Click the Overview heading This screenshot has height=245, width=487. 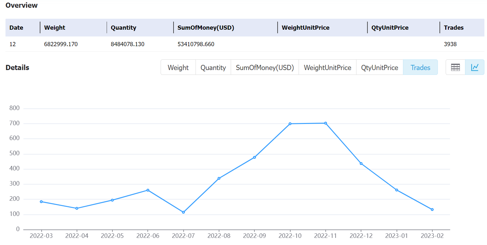pyautogui.click(x=22, y=5)
